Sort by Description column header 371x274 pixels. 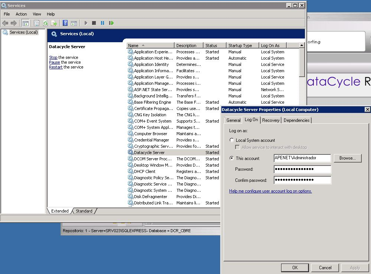[189, 45]
